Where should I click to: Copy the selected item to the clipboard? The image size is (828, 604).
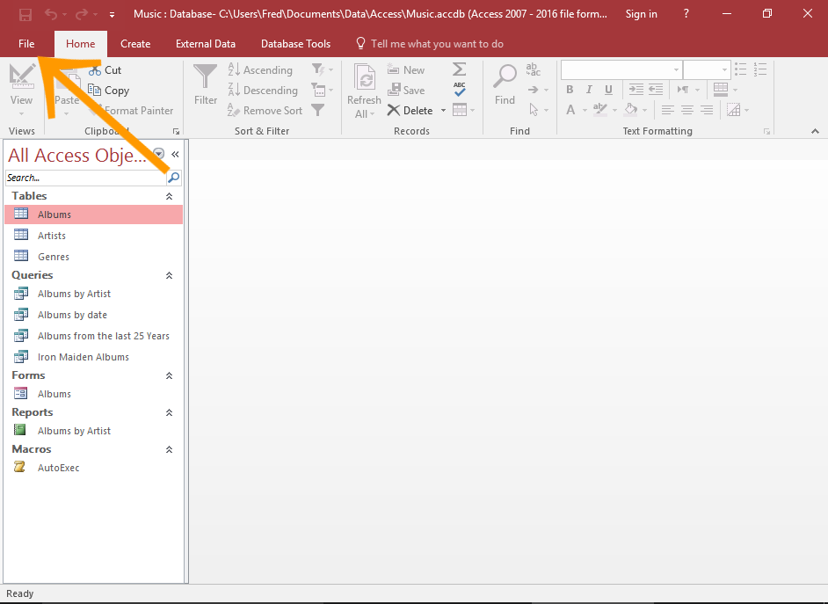click(x=109, y=91)
